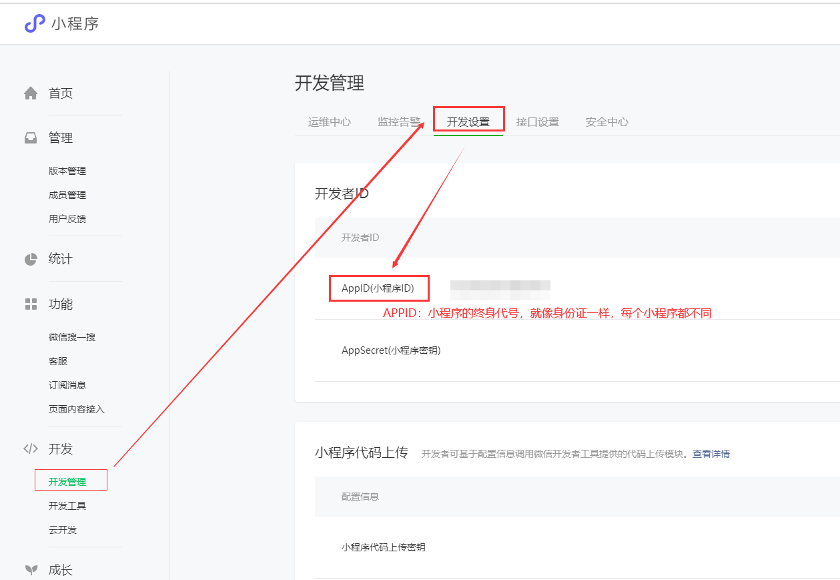Click the 小程序代码上传 section title

(361, 453)
